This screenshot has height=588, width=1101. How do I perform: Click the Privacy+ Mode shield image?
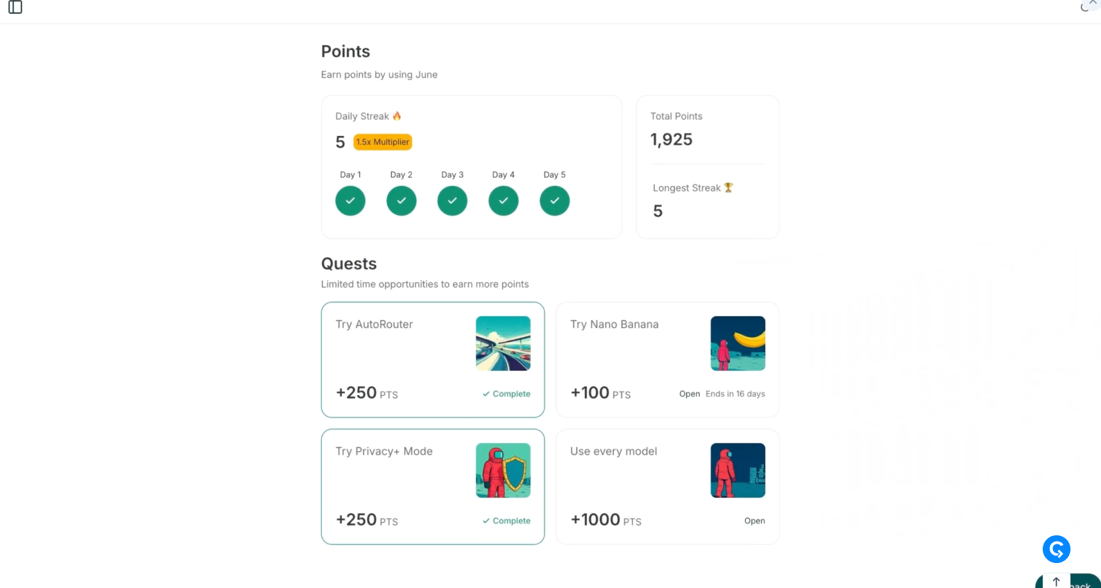click(503, 470)
